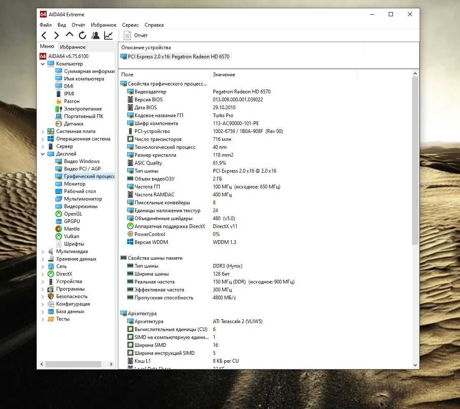Open the Избранное menu in menu bar

(x=103, y=25)
